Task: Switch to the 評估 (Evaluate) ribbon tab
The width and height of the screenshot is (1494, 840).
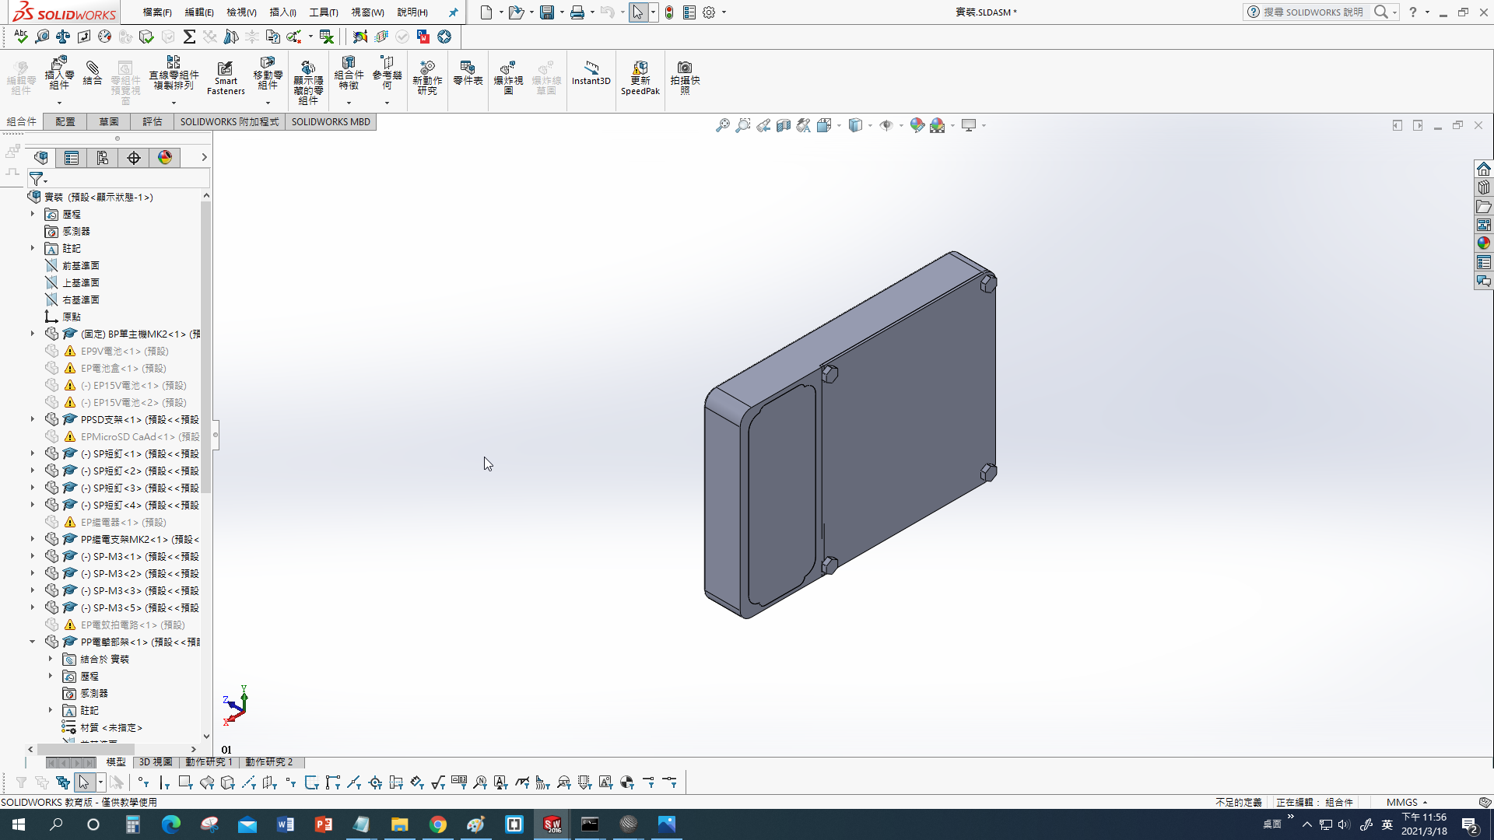Action: (x=153, y=122)
